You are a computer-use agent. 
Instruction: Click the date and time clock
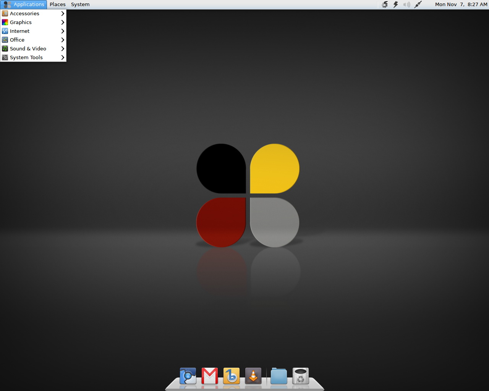pyautogui.click(x=461, y=5)
